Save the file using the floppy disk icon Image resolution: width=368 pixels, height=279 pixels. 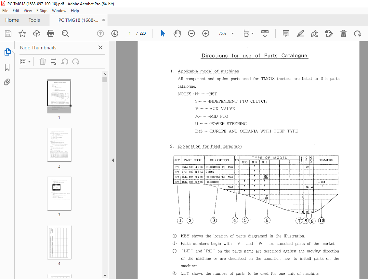pyautogui.click(x=8, y=33)
